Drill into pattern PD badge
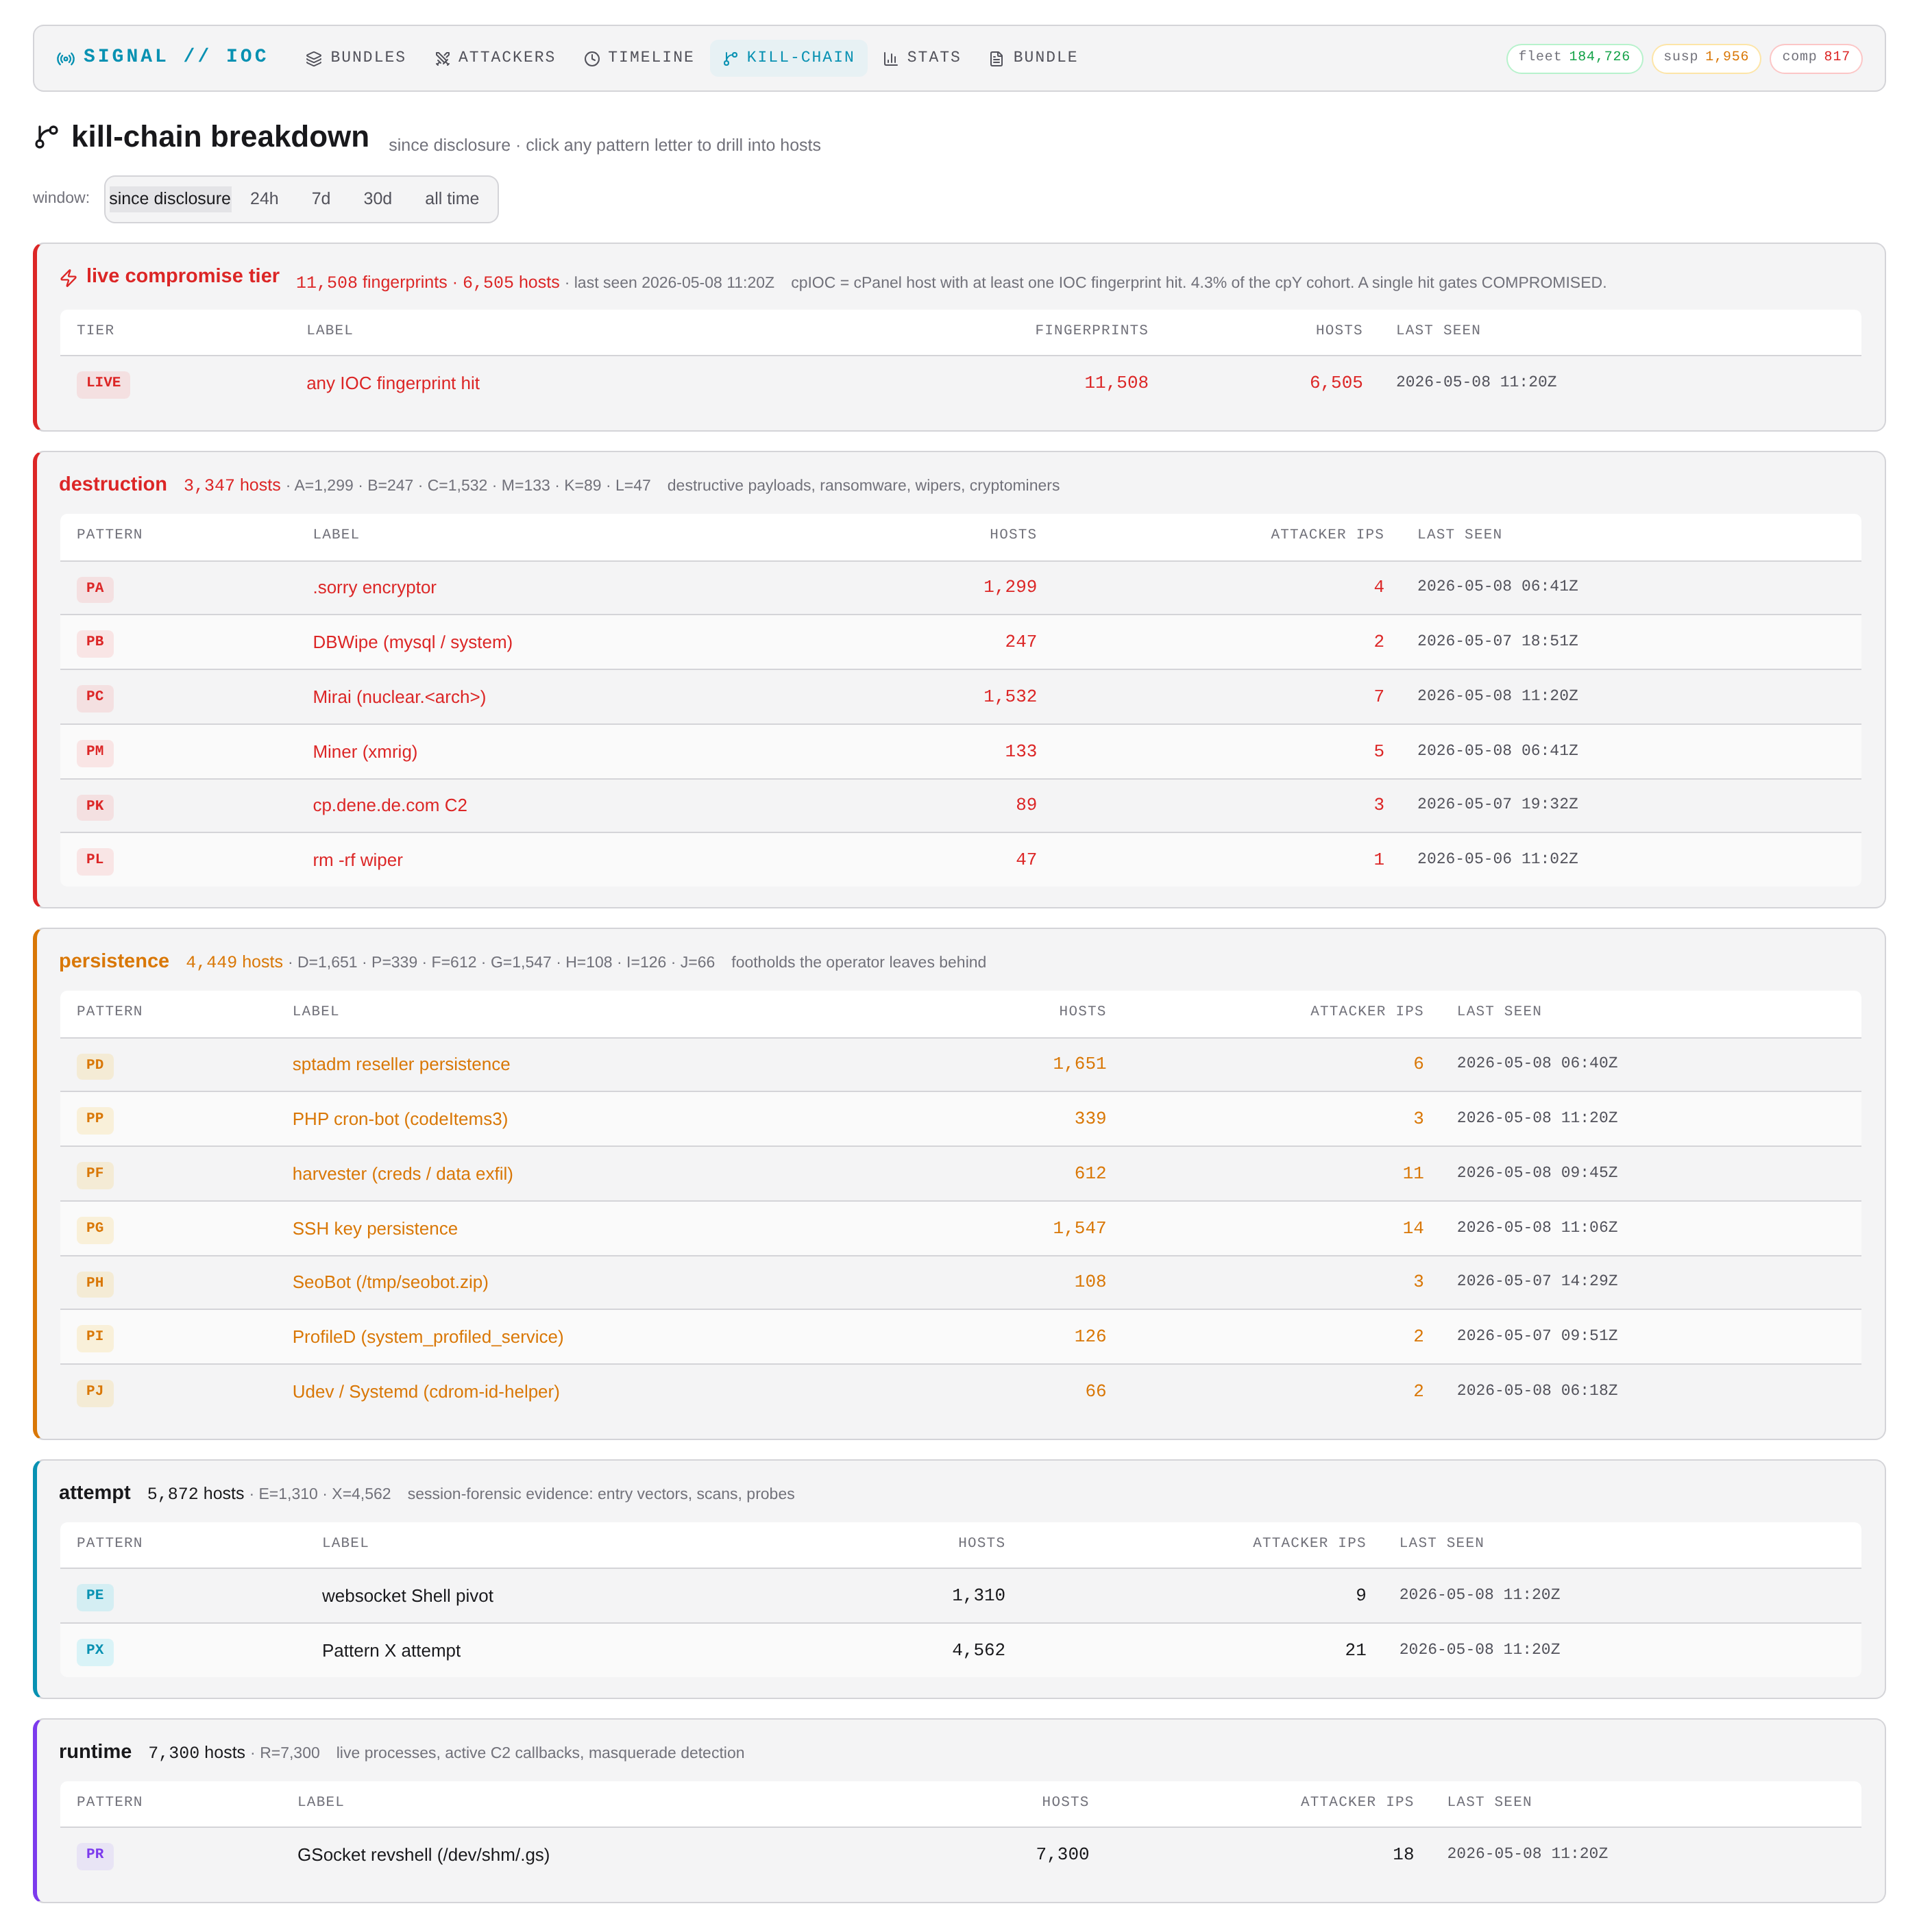The image size is (1919, 1932). click(95, 1066)
